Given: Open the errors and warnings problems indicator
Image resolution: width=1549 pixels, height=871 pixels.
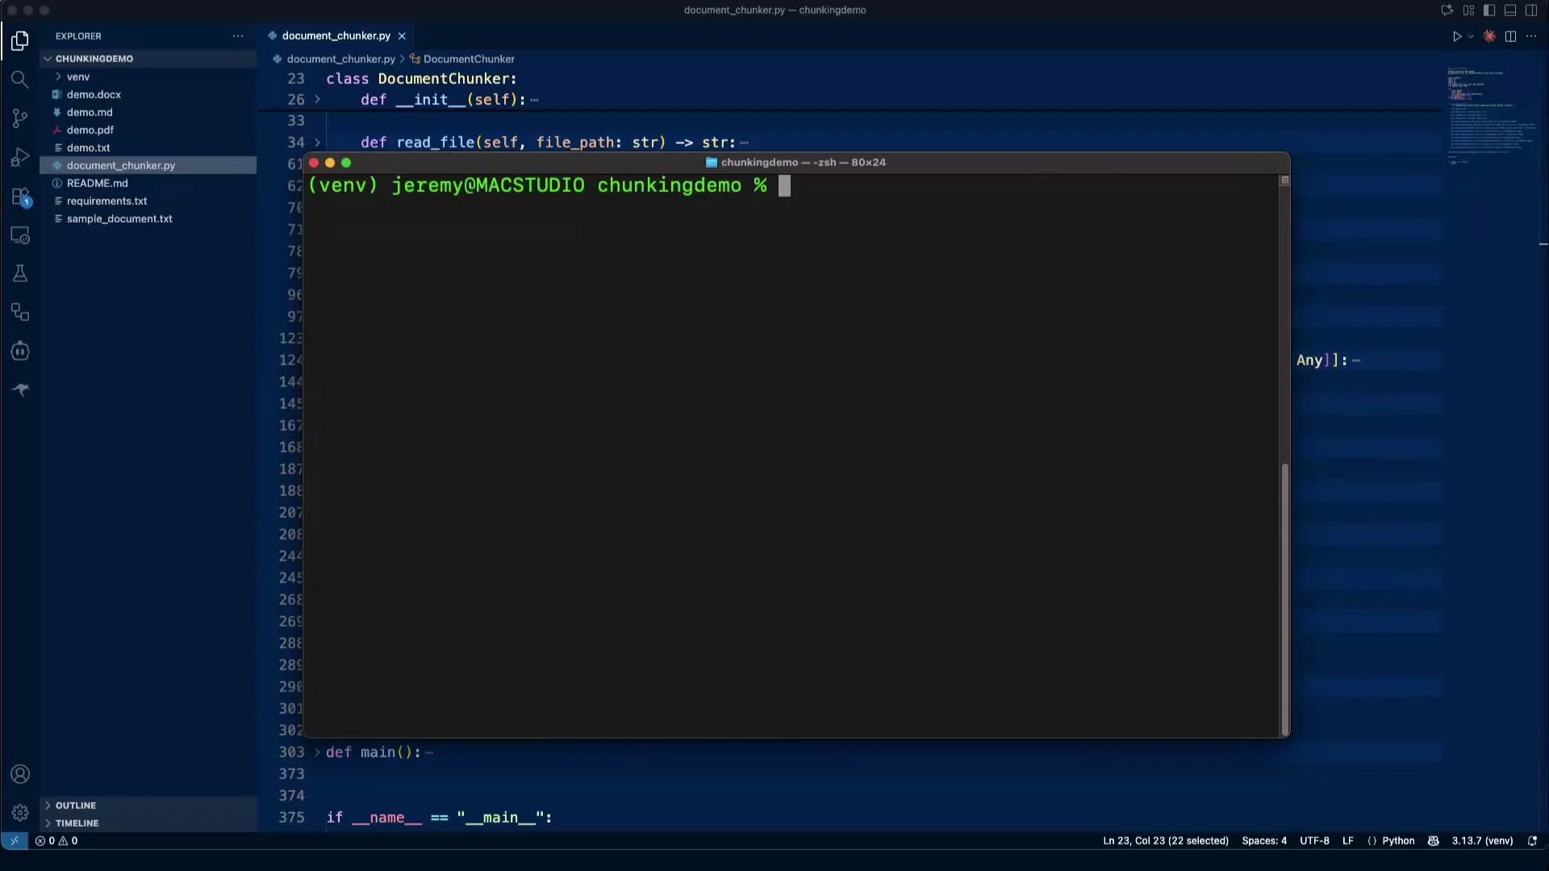Looking at the screenshot, I should click(56, 840).
